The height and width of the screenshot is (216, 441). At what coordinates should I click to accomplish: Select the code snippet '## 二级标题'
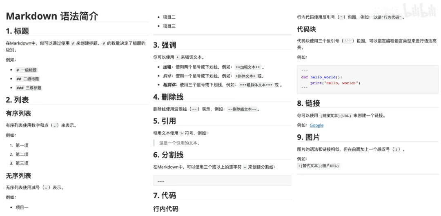click(28, 79)
